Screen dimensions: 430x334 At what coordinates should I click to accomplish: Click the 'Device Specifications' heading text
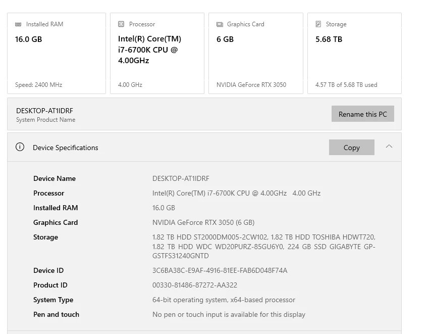coord(66,148)
